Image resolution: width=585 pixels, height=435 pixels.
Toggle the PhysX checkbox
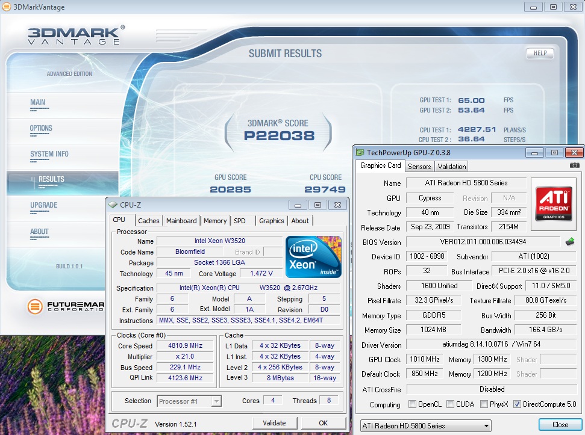click(484, 404)
